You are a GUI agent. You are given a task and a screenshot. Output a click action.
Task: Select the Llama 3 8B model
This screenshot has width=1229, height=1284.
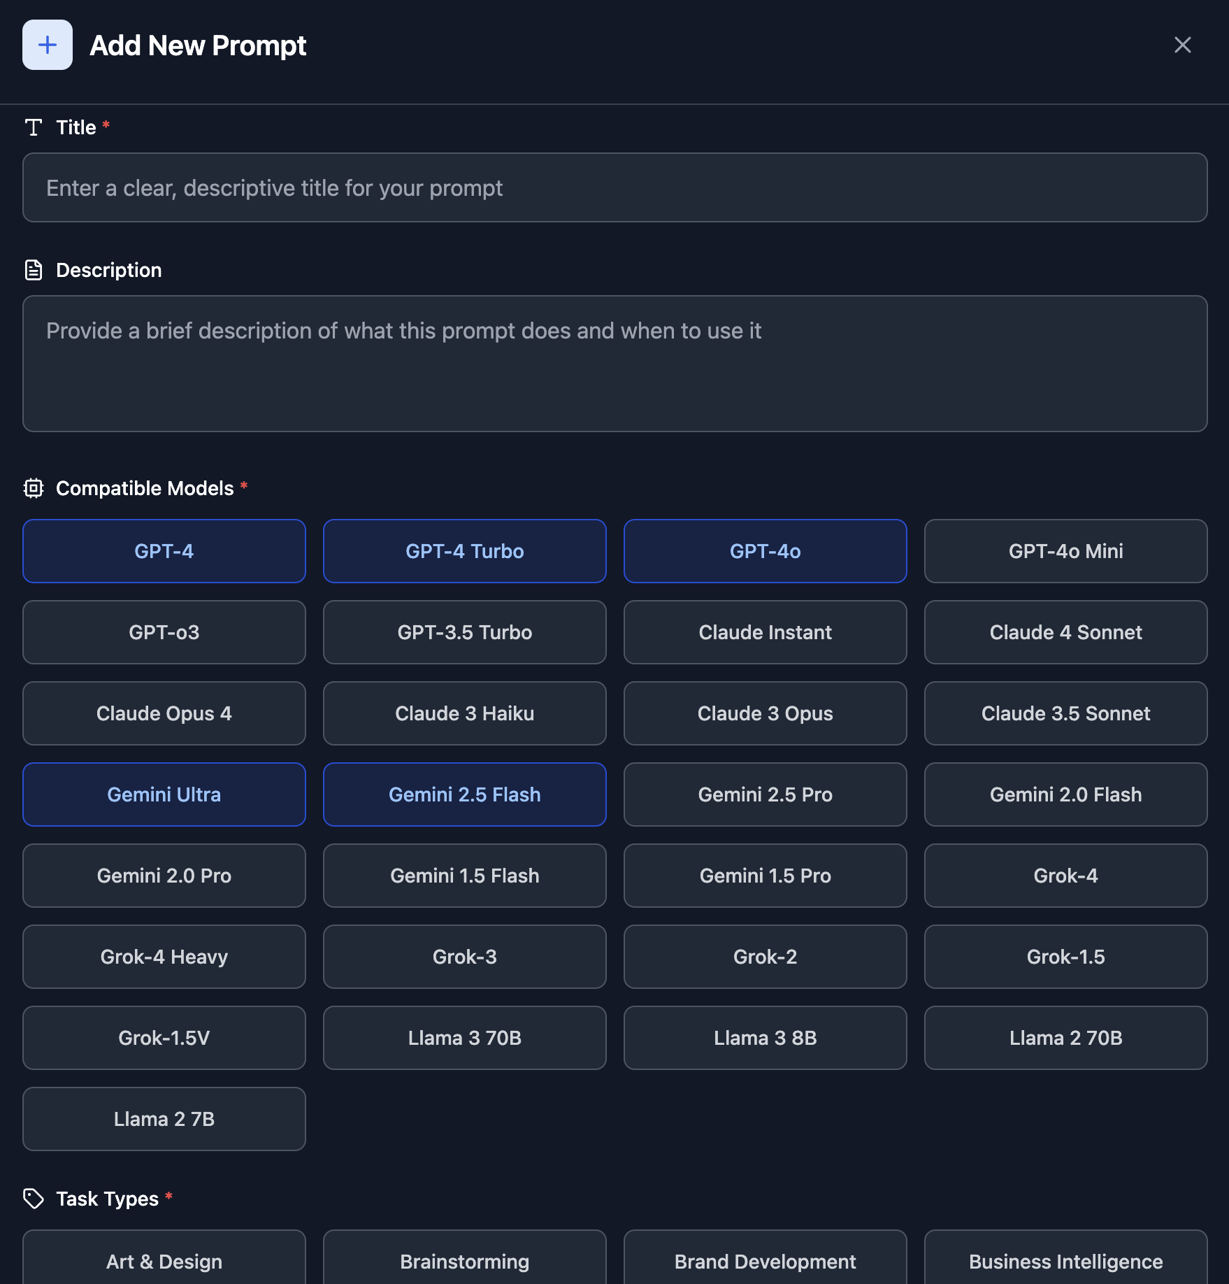pyautogui.click(x=766, y=1038)
